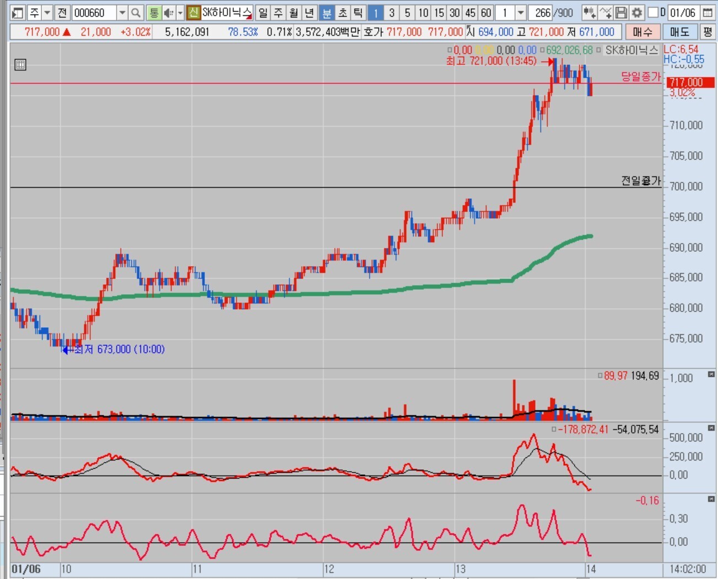Save chart with the floppy disk icon

click(621, 13)
